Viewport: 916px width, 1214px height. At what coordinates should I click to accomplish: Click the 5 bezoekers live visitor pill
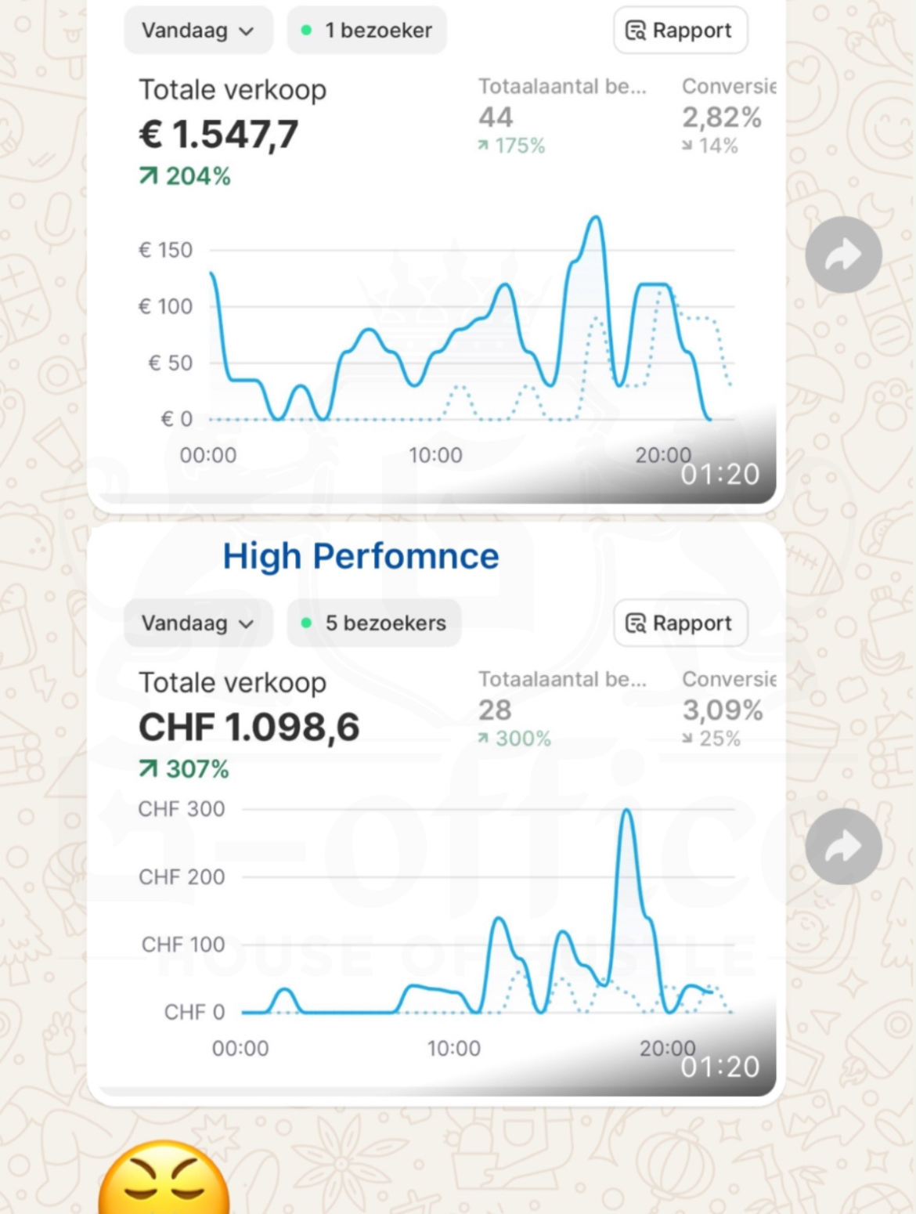373,623
